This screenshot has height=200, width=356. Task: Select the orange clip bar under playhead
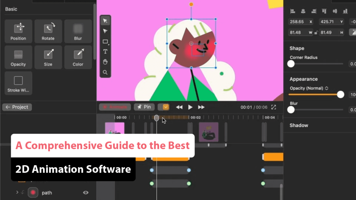[x=170, y=159]
